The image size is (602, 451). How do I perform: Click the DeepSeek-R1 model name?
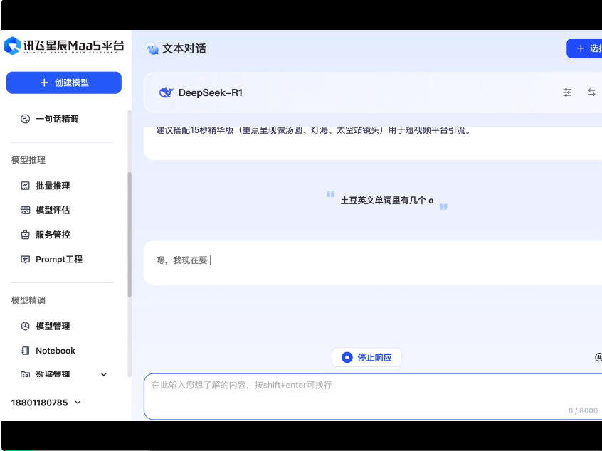211,93
